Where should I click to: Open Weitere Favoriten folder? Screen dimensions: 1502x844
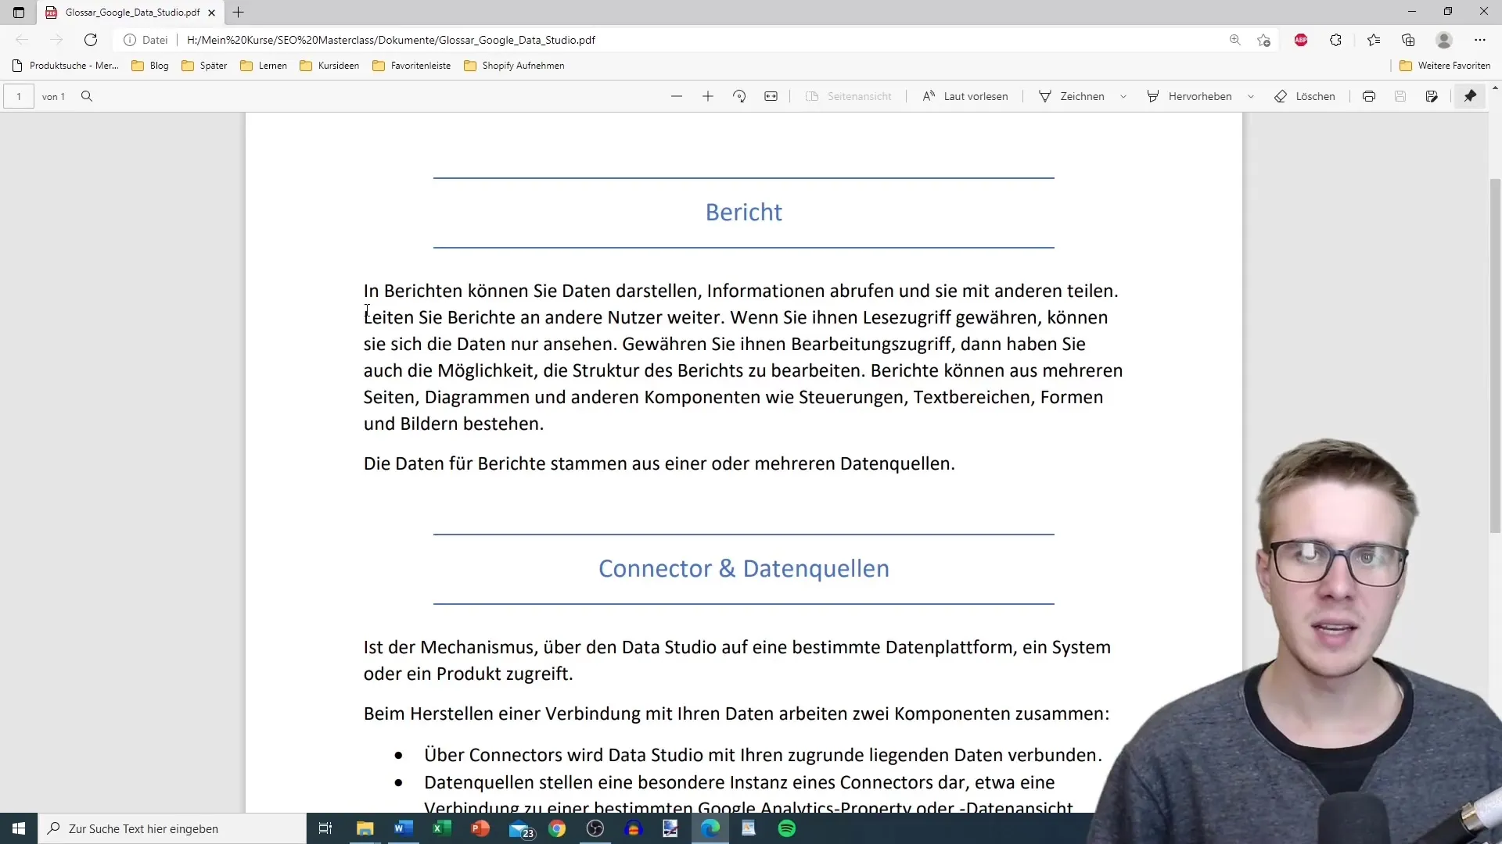[1445, 66]
